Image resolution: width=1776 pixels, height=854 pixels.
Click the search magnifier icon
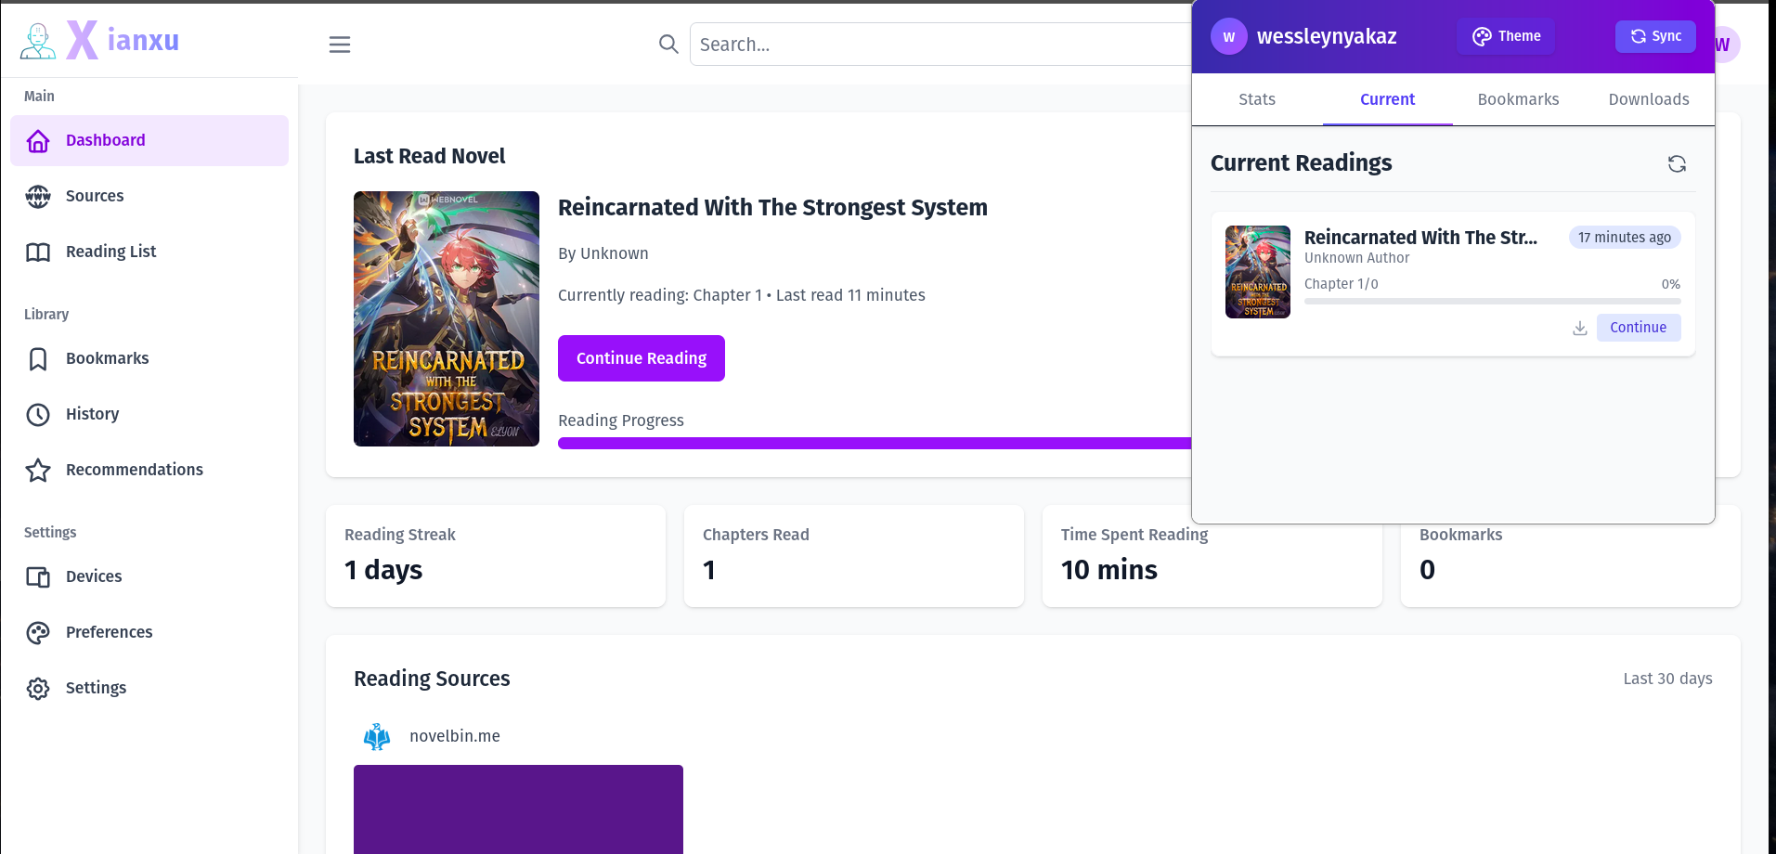click(x=668, y=44)
